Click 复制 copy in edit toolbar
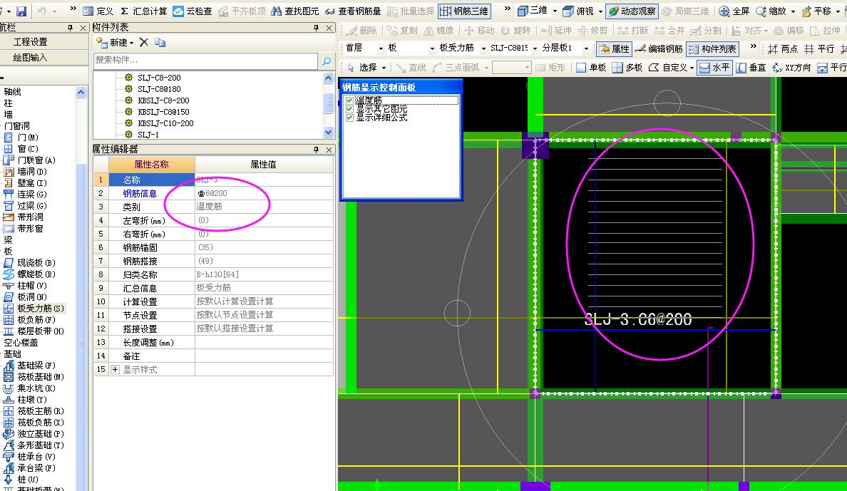This screenshot has width=847, height=491. pos(402,30)
